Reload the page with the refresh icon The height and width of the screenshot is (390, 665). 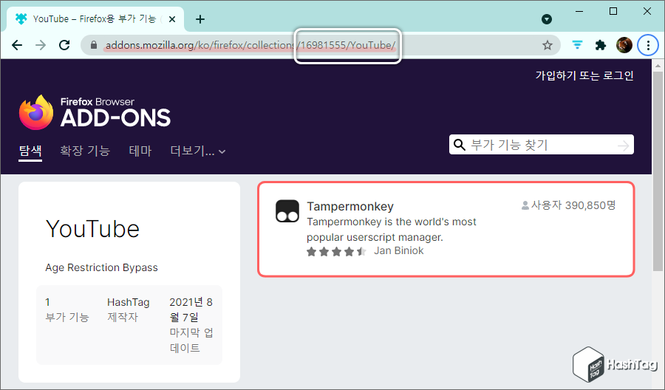tap(64, 45)
